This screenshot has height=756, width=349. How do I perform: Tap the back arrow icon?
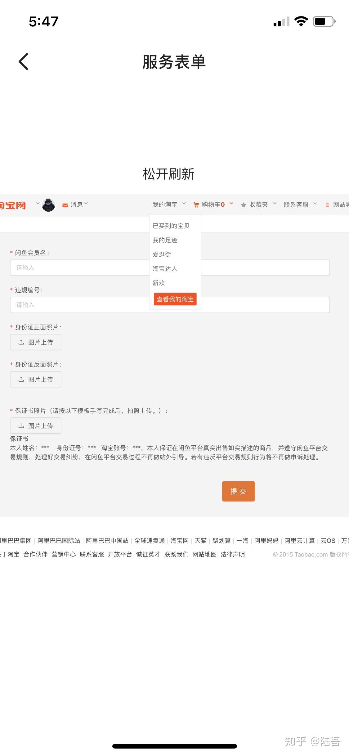(24, 61)
